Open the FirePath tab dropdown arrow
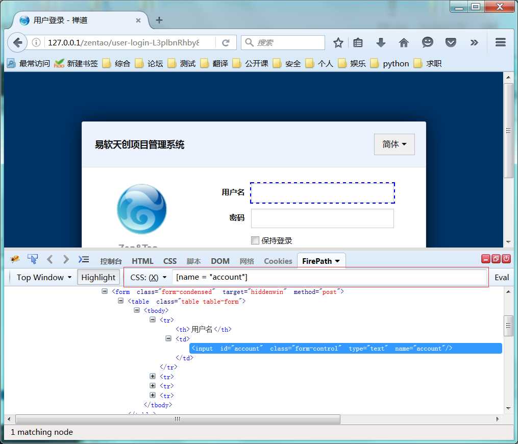518x444 pixels. pos(337,261)
